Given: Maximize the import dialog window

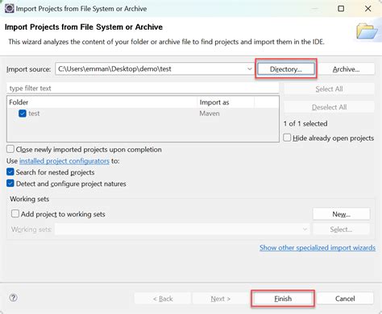Looking at the screenshot, I should pyautogui.click(x=341, y=9).
